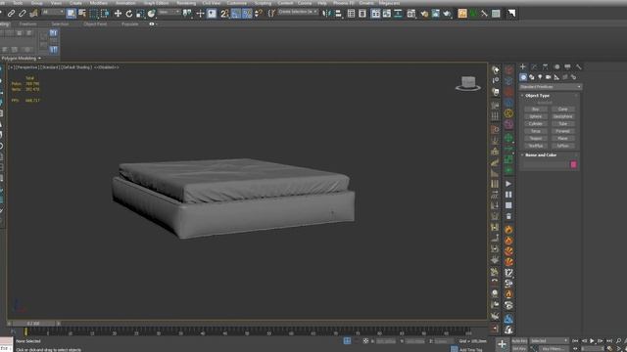
Task: Open the Modify tab in command panel
Action: point(534,66)
